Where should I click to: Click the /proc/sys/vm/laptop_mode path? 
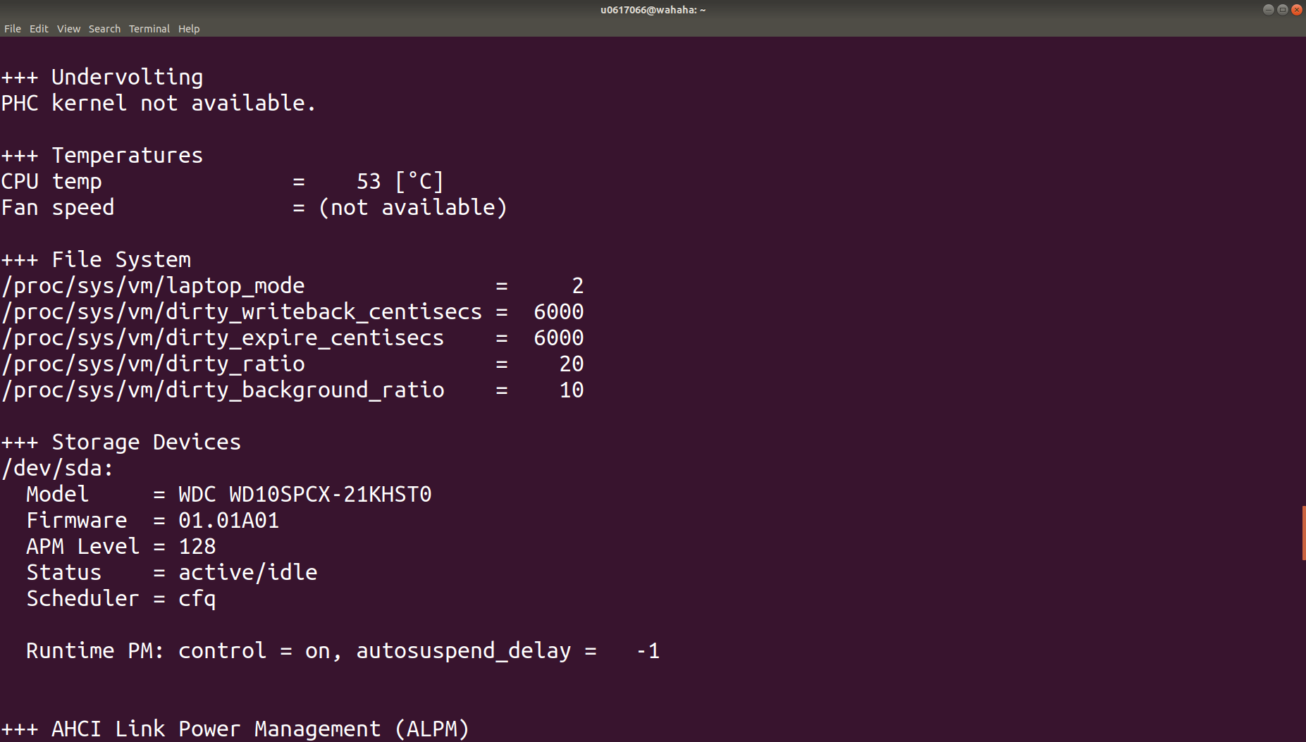coord(153,285)
